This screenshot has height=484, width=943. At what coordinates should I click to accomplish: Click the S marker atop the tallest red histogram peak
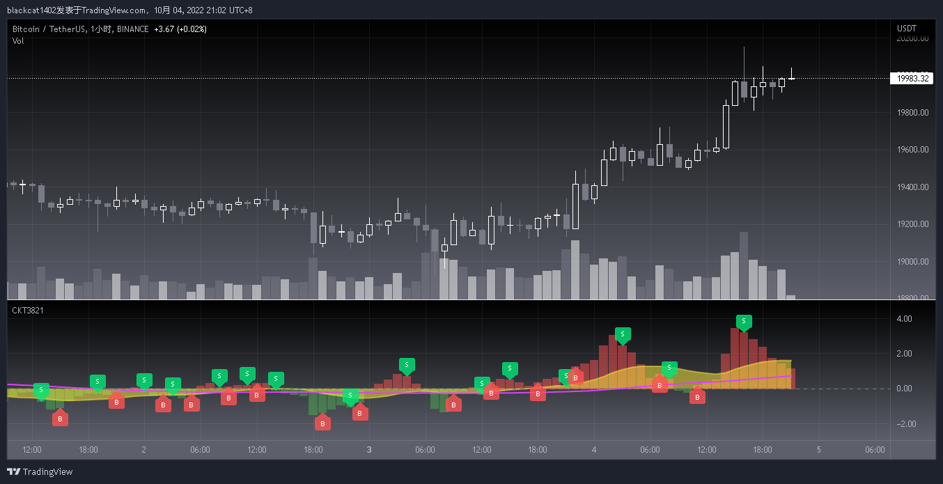(744, 322)
